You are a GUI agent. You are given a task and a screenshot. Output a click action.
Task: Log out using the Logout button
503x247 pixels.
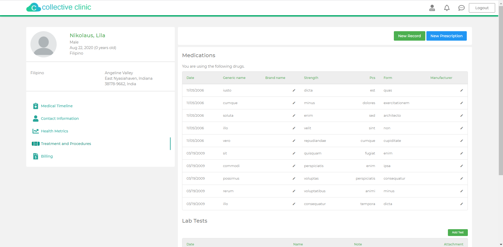coord(482,8)
